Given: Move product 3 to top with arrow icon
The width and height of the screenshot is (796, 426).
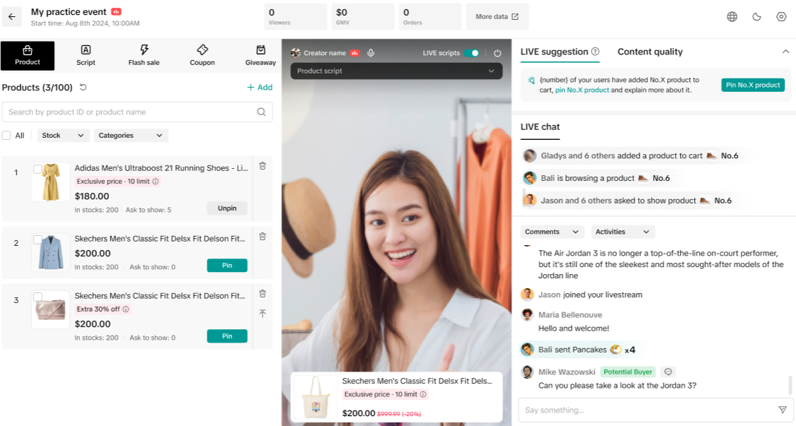Looking at the screenshot, I should (x=263, y=313).
